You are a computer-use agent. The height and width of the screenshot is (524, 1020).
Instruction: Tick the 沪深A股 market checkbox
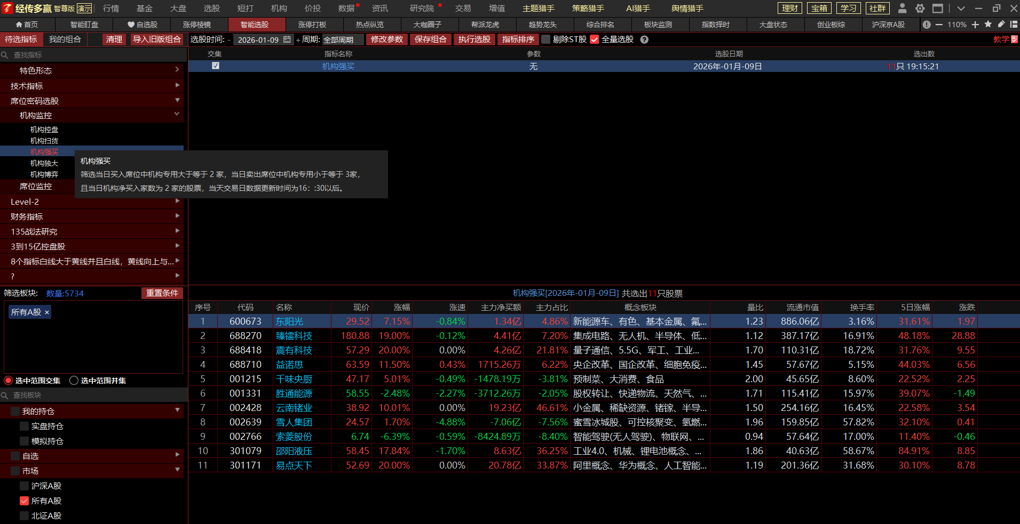coord(24,486)
